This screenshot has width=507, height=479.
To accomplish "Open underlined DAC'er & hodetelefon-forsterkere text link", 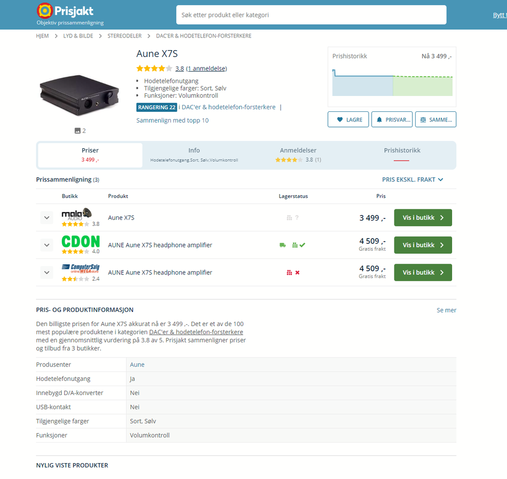I will point(196,332).
